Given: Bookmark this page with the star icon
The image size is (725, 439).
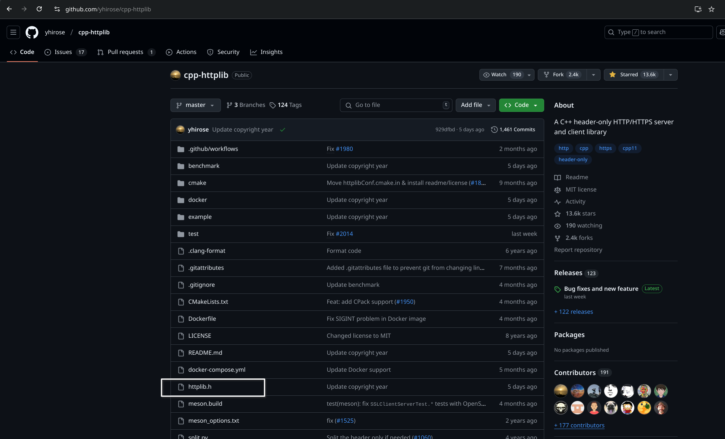Looking at the screenshot, I should (711, 9).
